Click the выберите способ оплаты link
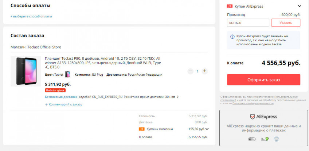Image resolution: width=309 pixels, height=151 pixels. coord(31,16)
